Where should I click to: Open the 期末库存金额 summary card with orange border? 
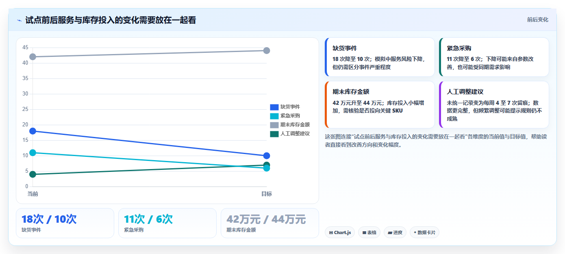coord(380,104)
